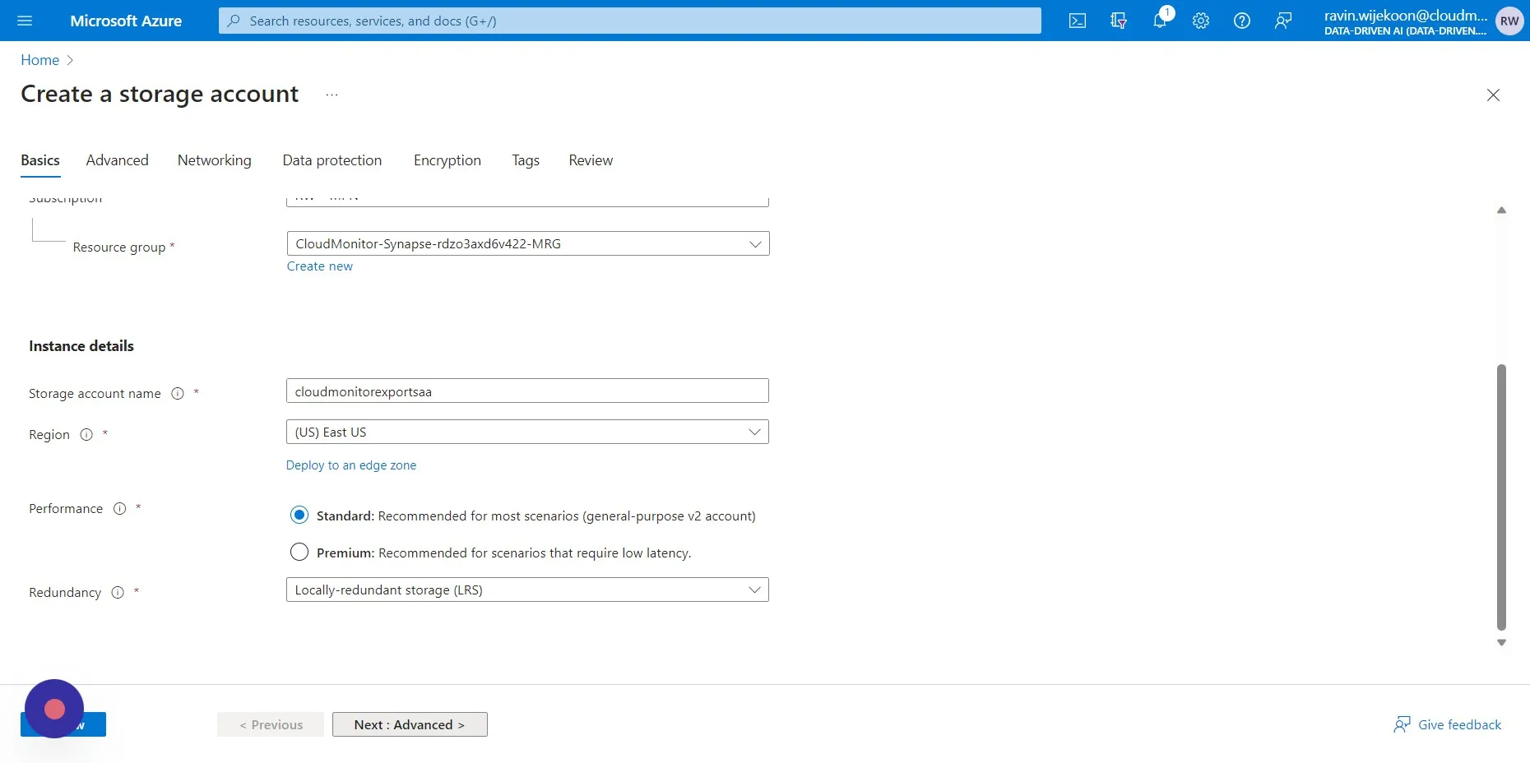Open the Help question mark icon
This screenshot has width=1530, height=763.
click(1242, 21)
